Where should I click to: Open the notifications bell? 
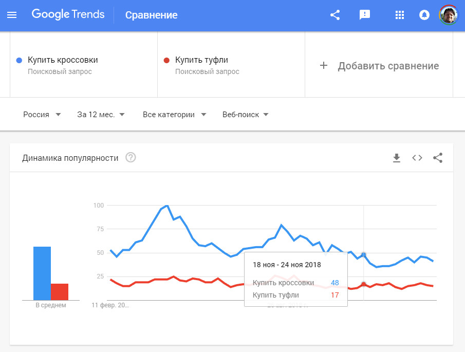[x=424, y=15]
